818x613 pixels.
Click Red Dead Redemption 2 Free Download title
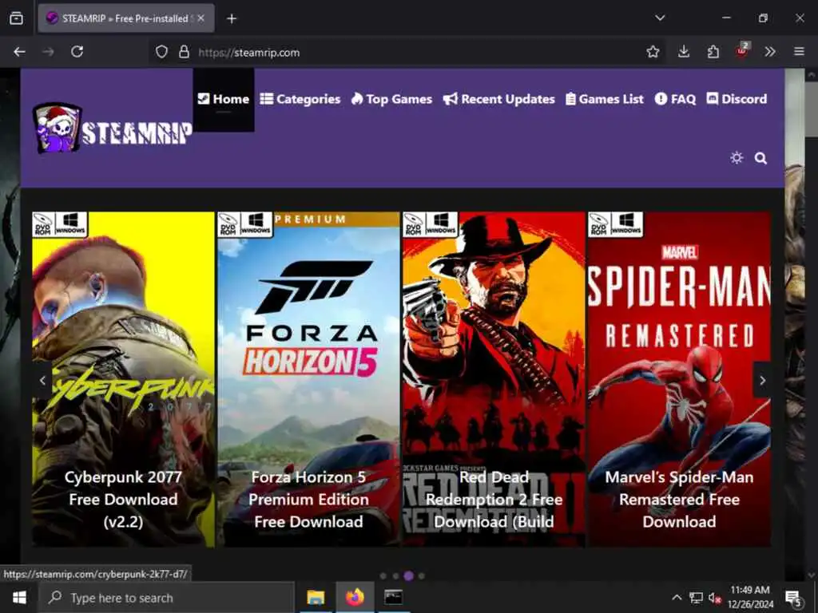(x=494, y=500)
